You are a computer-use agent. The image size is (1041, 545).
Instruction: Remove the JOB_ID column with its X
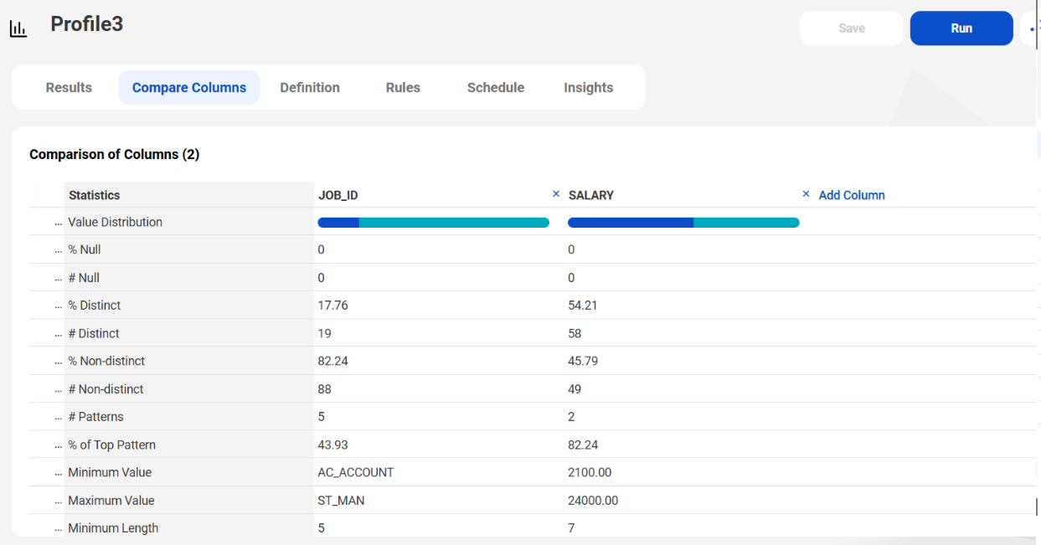click(x=556, y=194)
